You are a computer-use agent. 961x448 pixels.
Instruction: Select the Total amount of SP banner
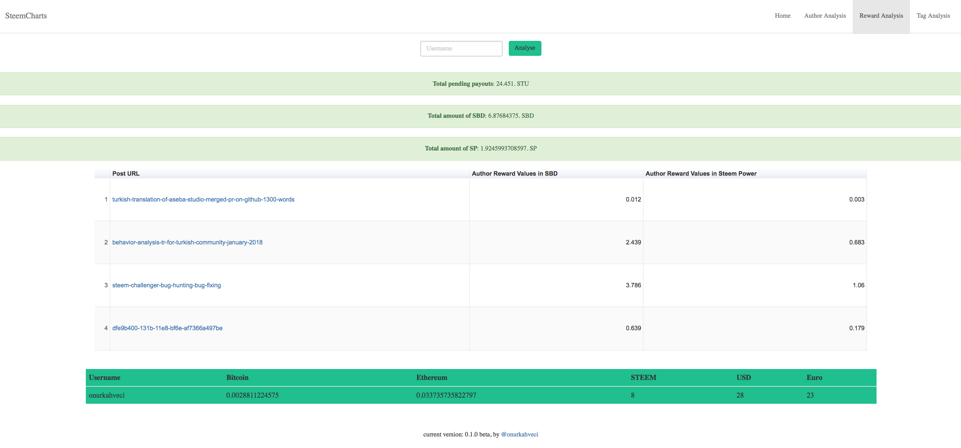[x=481, y=148]
